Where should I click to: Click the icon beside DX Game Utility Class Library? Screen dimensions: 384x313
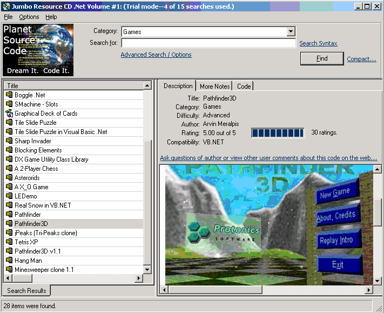(x=9, y=159)
